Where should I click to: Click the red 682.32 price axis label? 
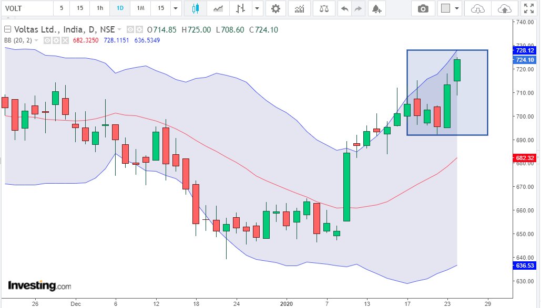point(525,158)
